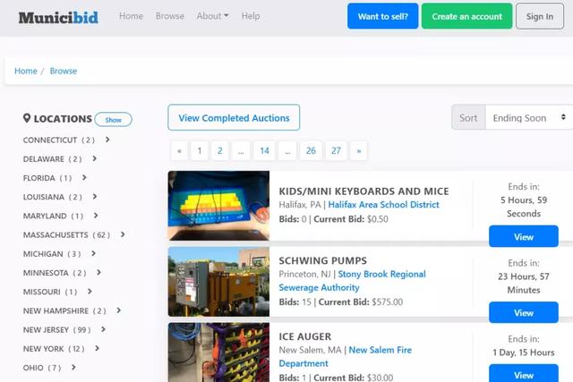Open the About dropdown menu
This screenshot has width=573, height=382.
point(212,16)
